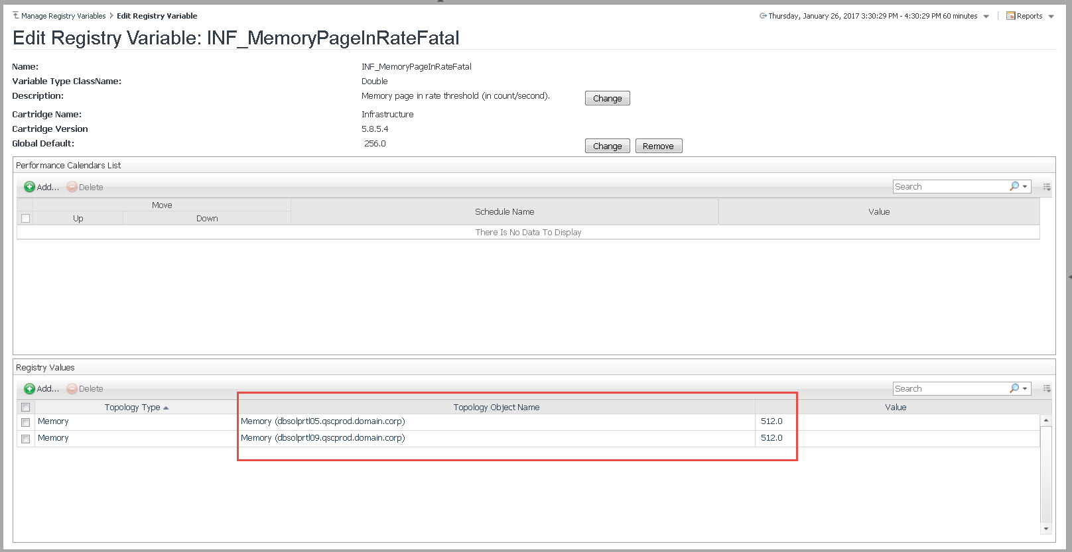This screenshot has height=552, width=1072.
Task: Toggle select-all checkbox in Registry Values header
Action: pos(26,408)
